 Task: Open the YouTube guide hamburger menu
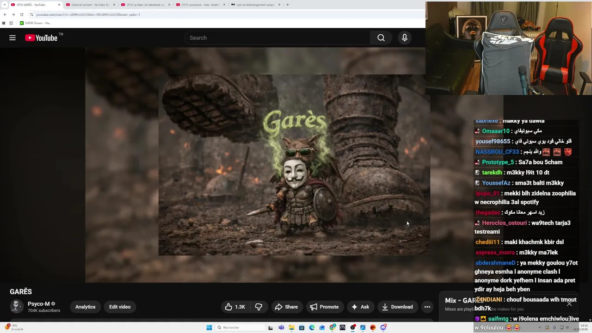tap(12, 38)
